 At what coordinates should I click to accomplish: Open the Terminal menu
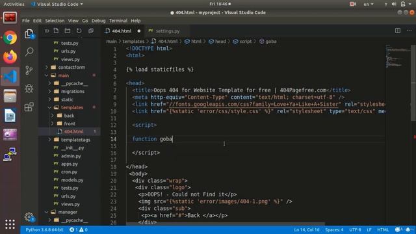118,21
